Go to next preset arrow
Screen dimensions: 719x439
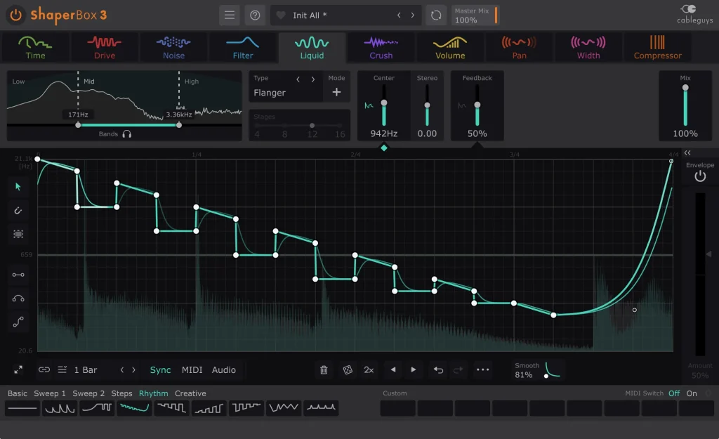[413, 15]
